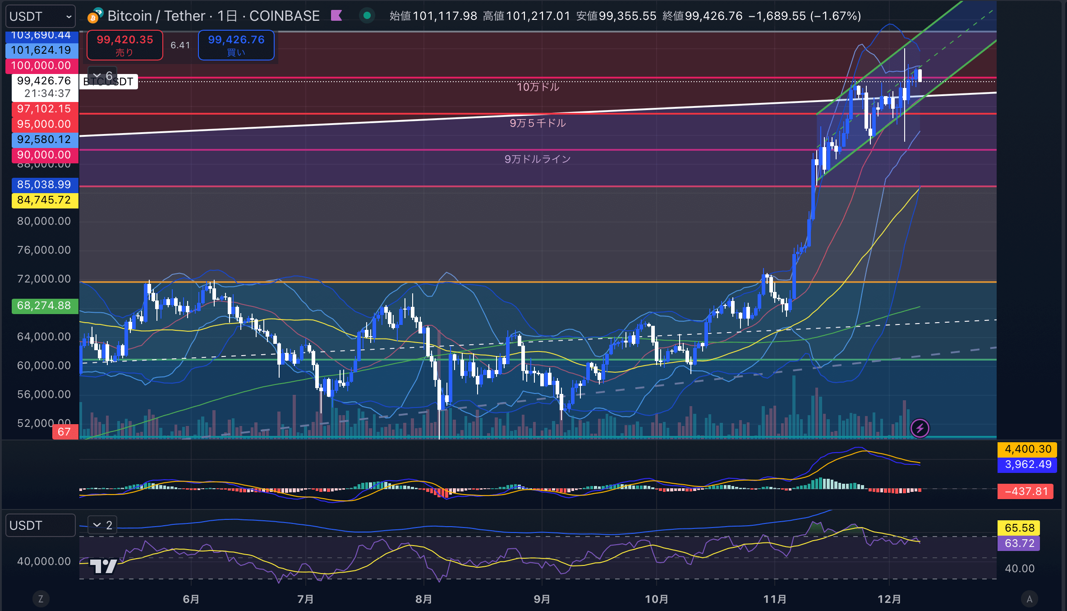The height and width of the screenshot is (611, 1067).
Task: Click the TradingView logo icon
Action: point(103,566)
